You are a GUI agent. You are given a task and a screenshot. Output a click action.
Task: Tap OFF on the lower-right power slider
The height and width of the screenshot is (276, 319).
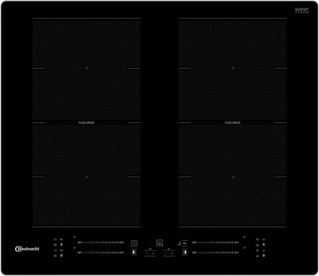[x=195, y=252]
